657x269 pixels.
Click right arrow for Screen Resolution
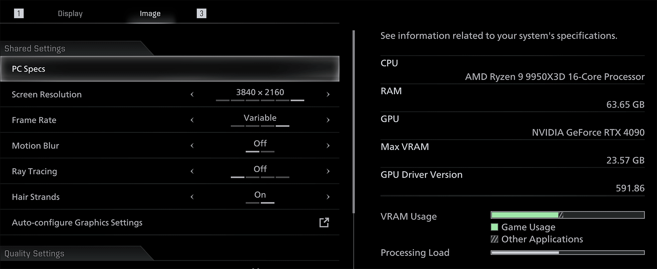(328, 94)
